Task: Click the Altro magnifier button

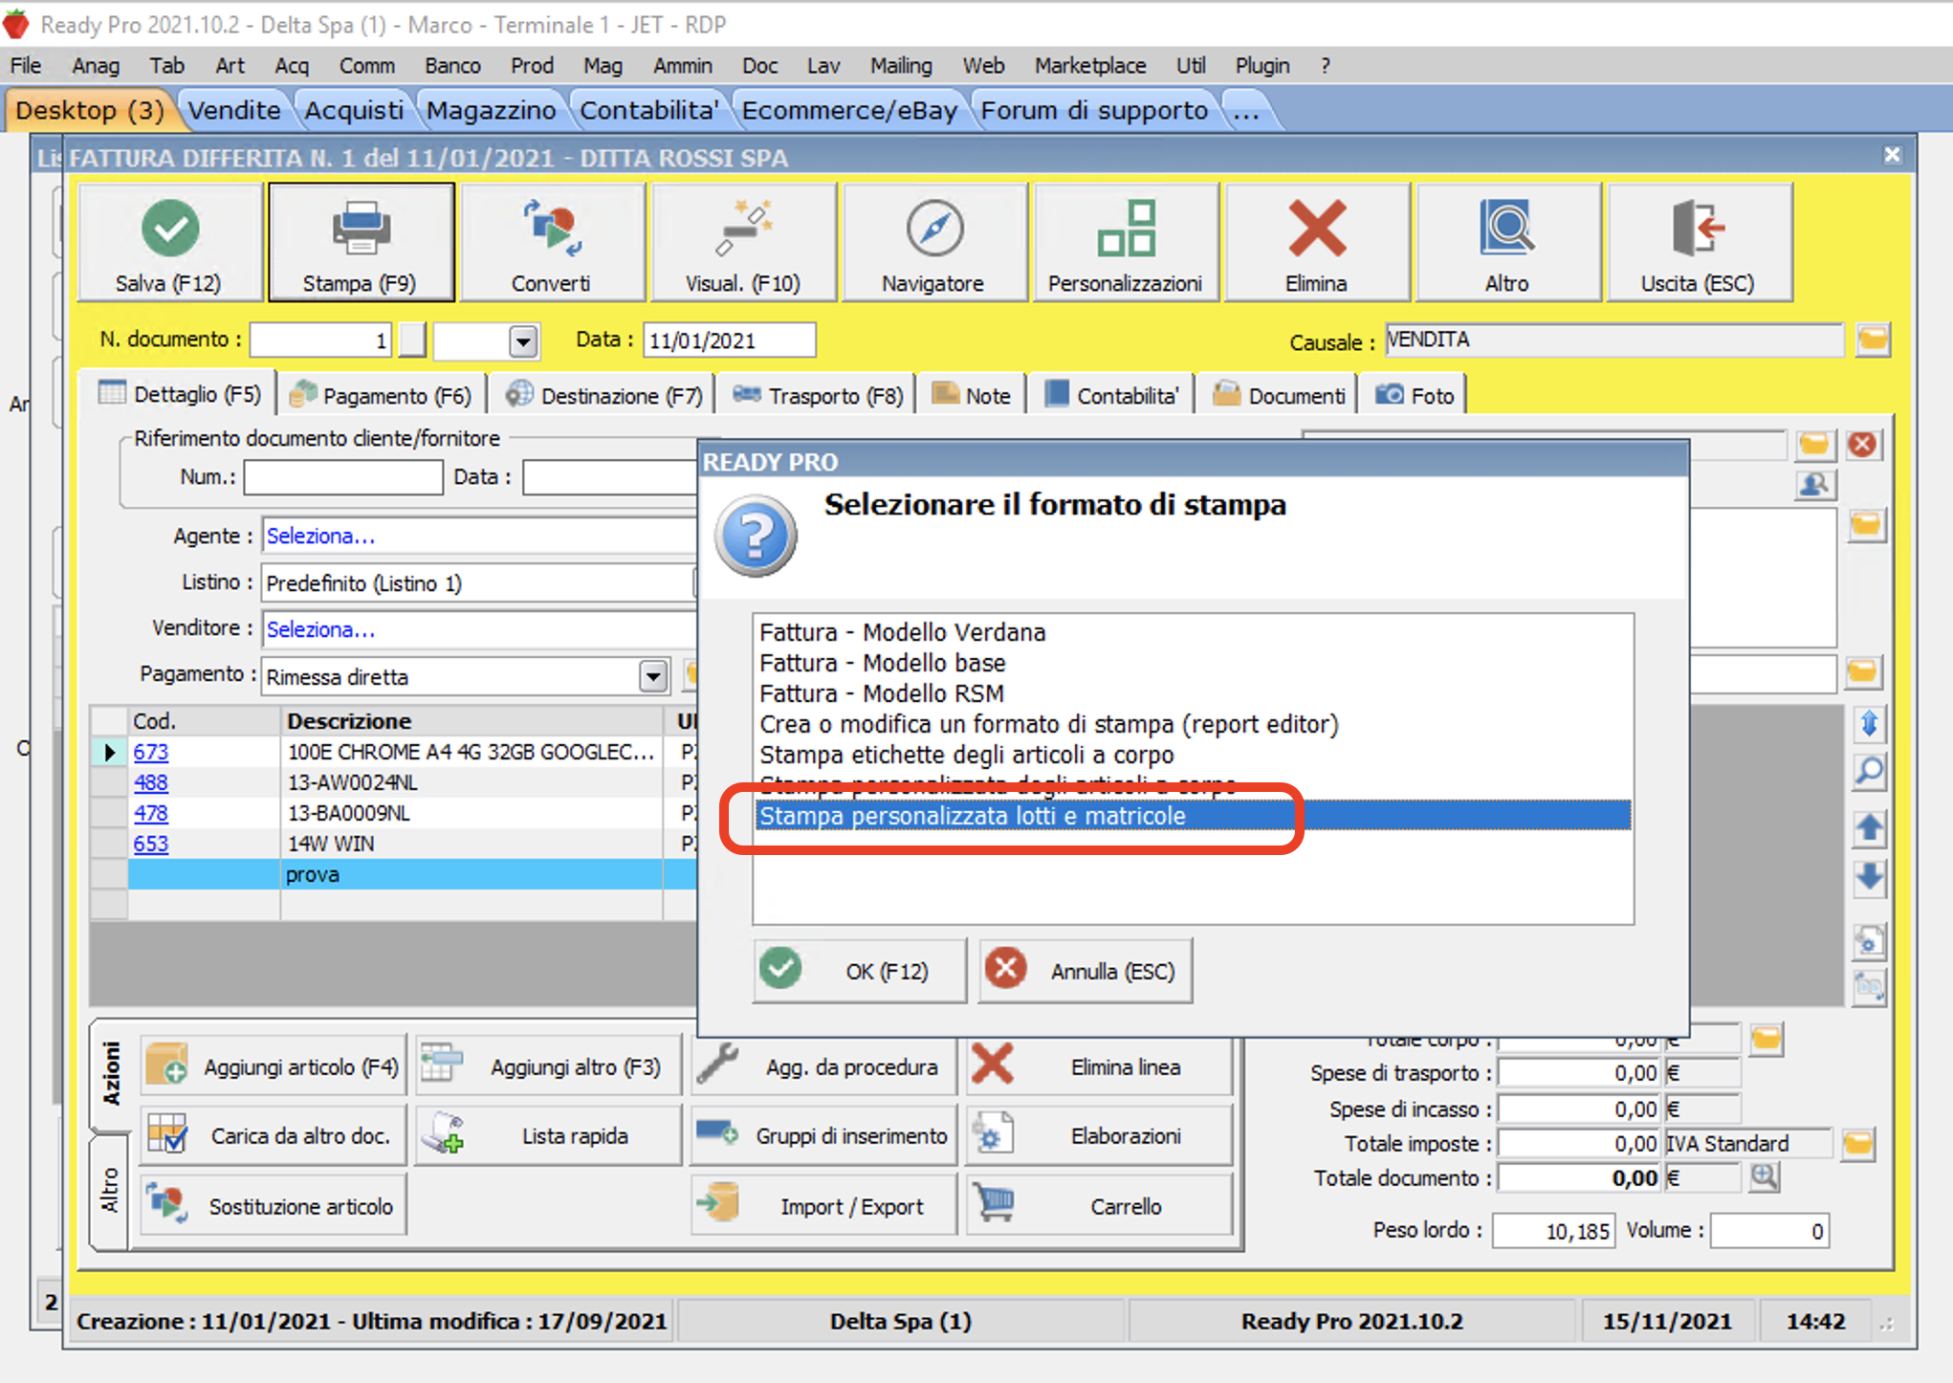Action: [1508, 243]
